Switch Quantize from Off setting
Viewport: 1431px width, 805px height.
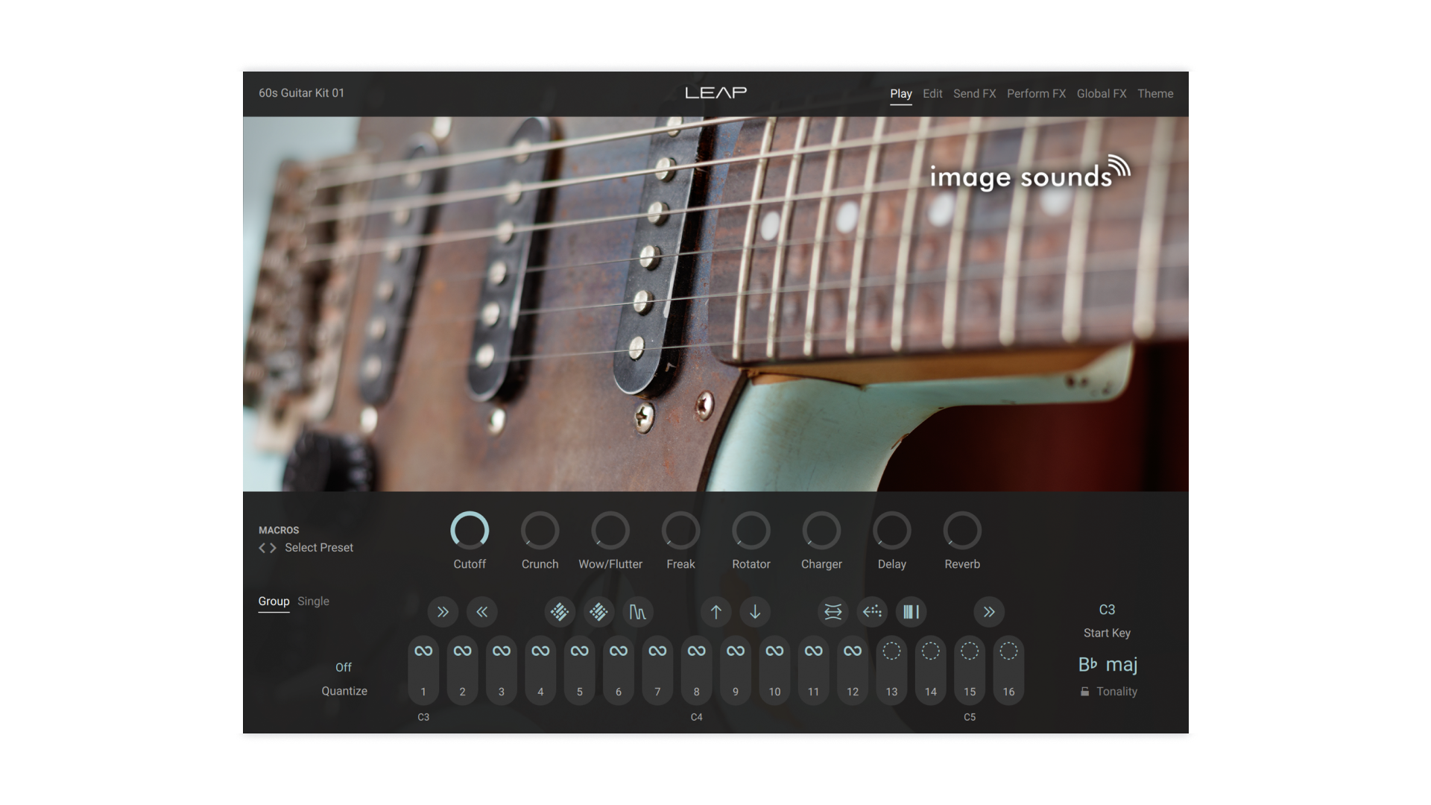point(344,667)
